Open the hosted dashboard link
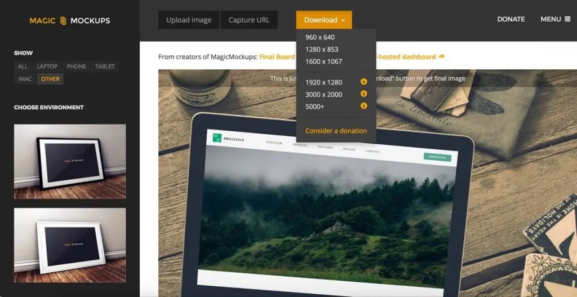 tap(406, 57)
